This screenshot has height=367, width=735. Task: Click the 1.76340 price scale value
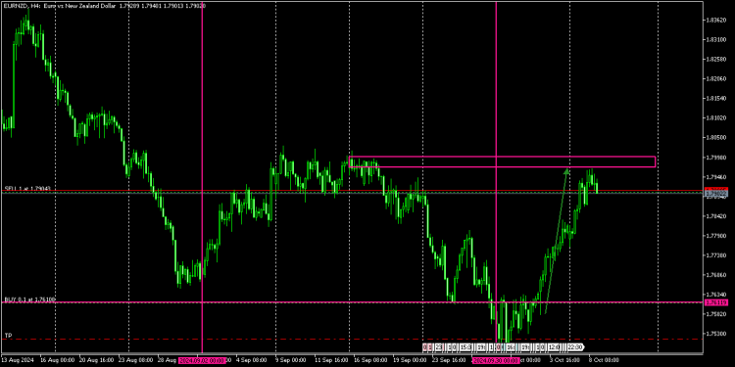point(716,295)
